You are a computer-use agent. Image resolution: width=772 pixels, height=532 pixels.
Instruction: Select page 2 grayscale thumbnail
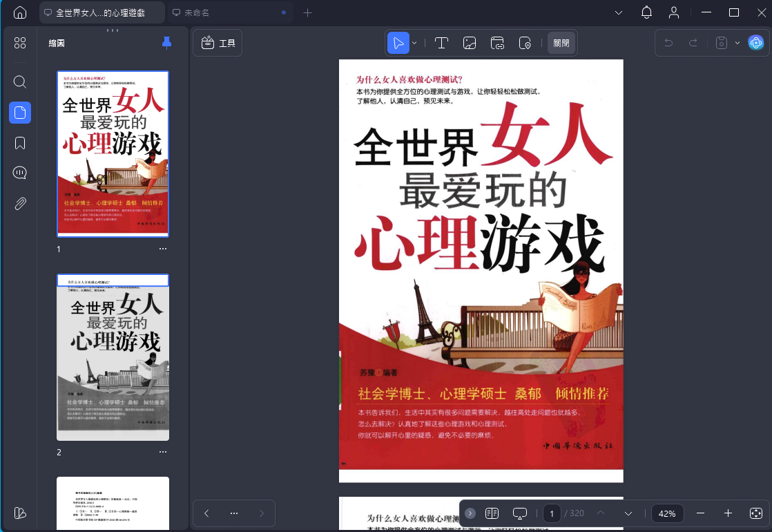[113, 357]
